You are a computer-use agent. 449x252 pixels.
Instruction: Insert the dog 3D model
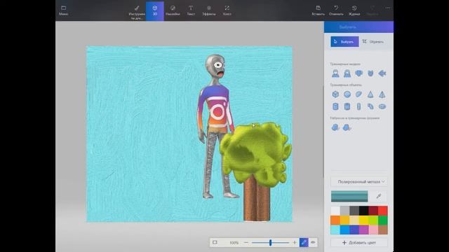click(x=358, y=73)
